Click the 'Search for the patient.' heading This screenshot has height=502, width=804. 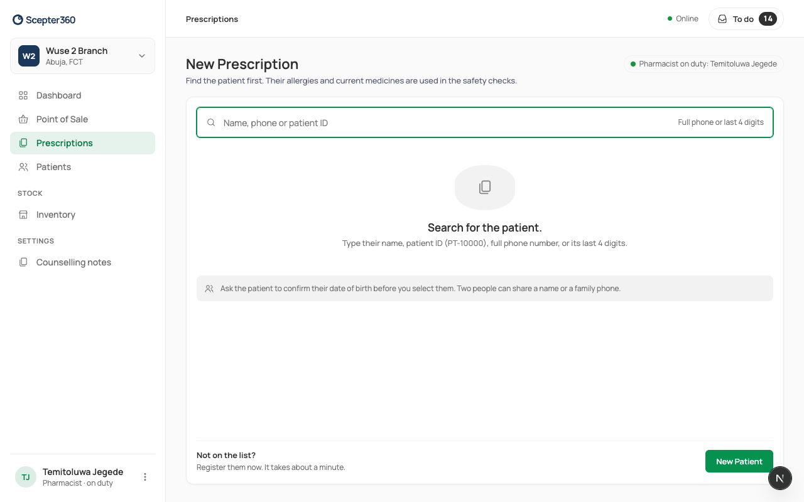(485, 227)
